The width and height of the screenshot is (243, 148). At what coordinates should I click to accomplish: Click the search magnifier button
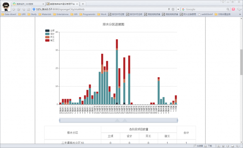[x=228, y=9]
